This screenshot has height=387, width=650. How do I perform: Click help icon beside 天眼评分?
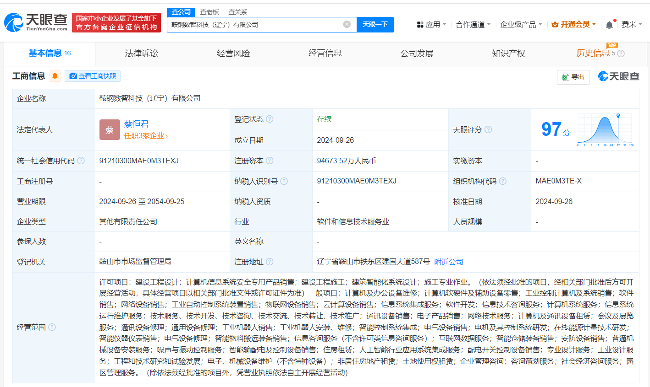tap(488, 129)
